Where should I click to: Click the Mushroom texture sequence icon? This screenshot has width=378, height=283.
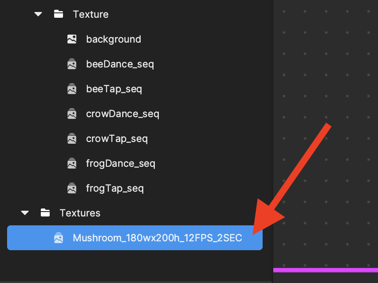pyautogui.click(x=58, y=238)
